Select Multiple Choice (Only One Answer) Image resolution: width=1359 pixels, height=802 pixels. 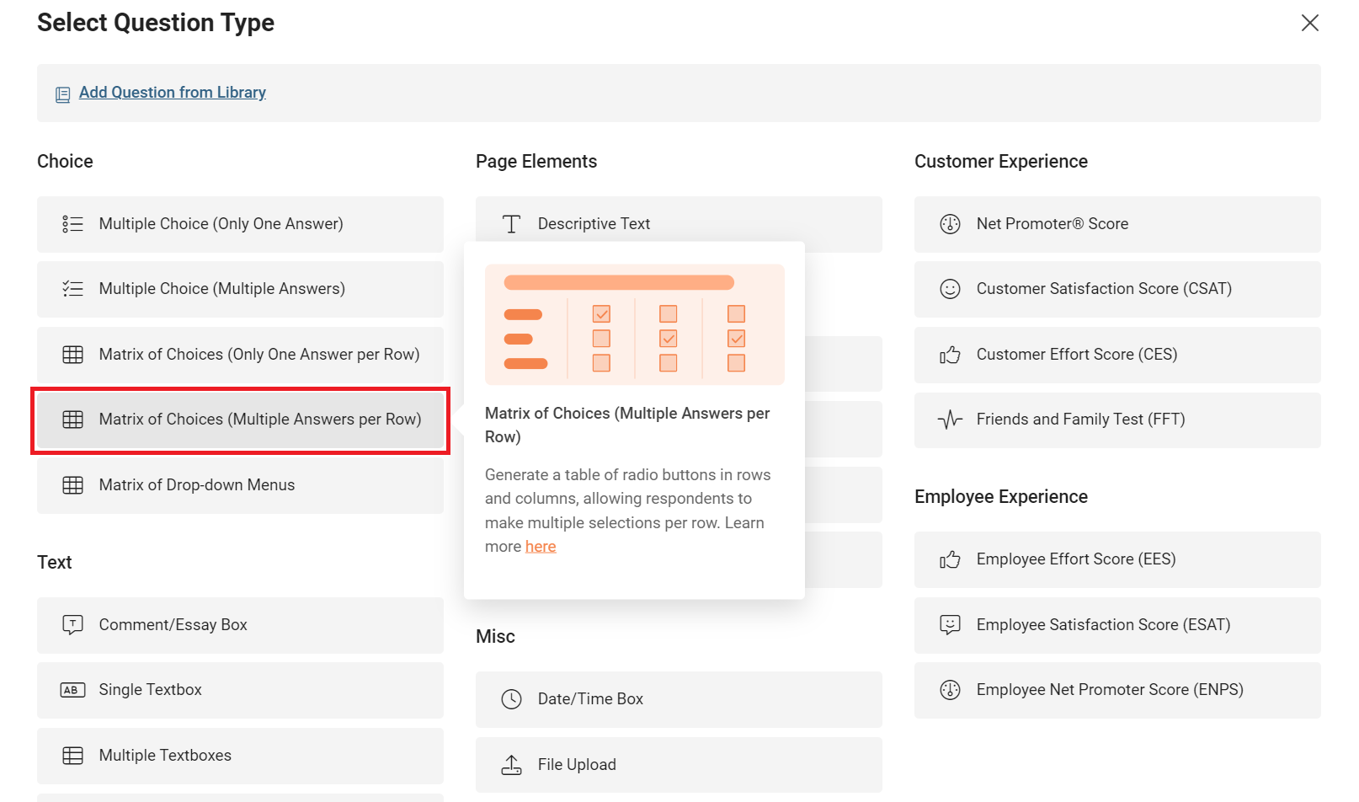240,224
